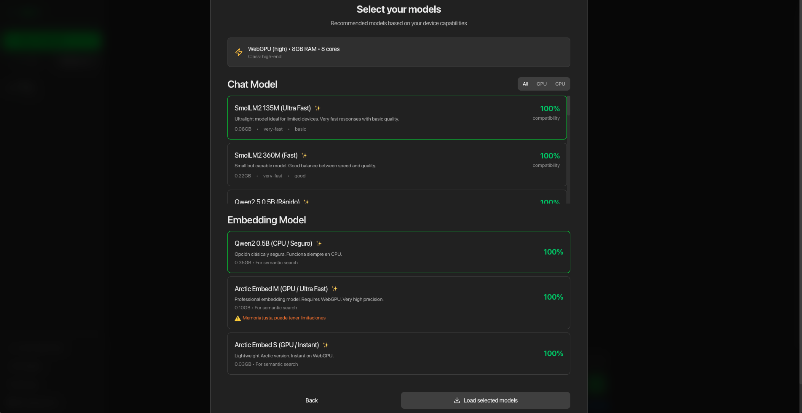Image resolution: width=802 pixels, height=413 pixels.
Task: Click the orange memory warning triangle icon
Action: tap(238, 318)
